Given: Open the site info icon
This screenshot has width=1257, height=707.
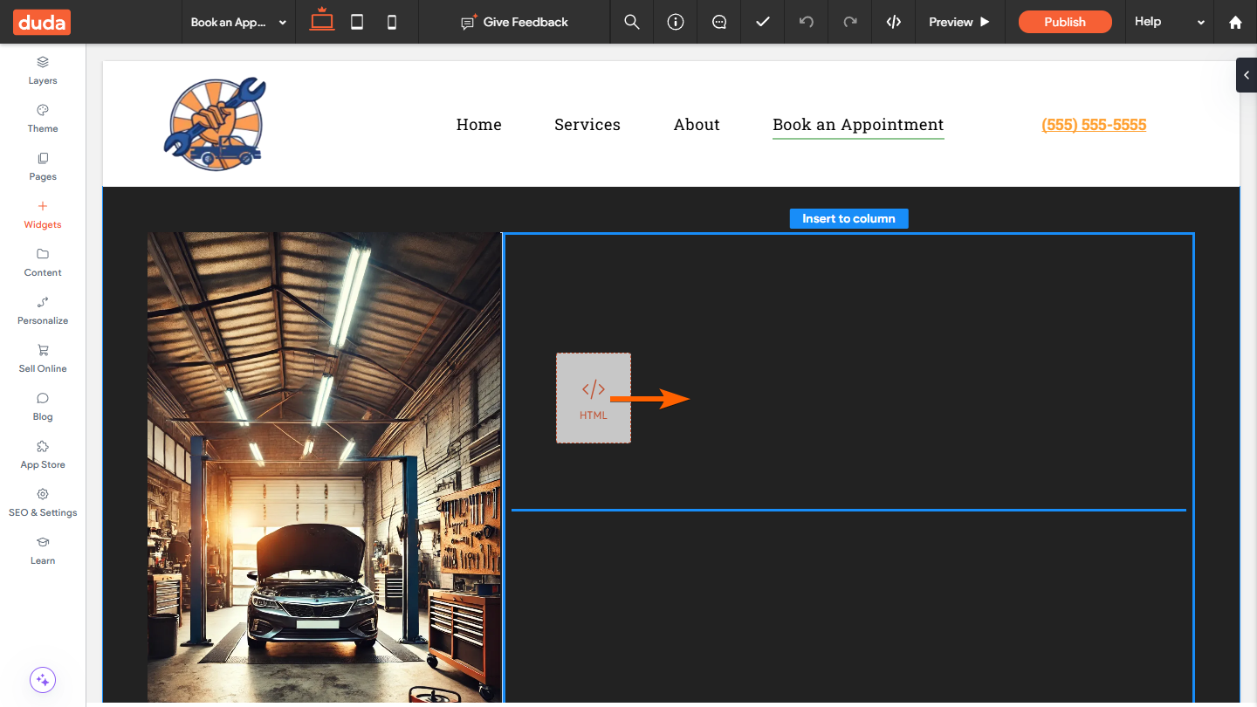Looking at the screenshot, I should (676, 22).
